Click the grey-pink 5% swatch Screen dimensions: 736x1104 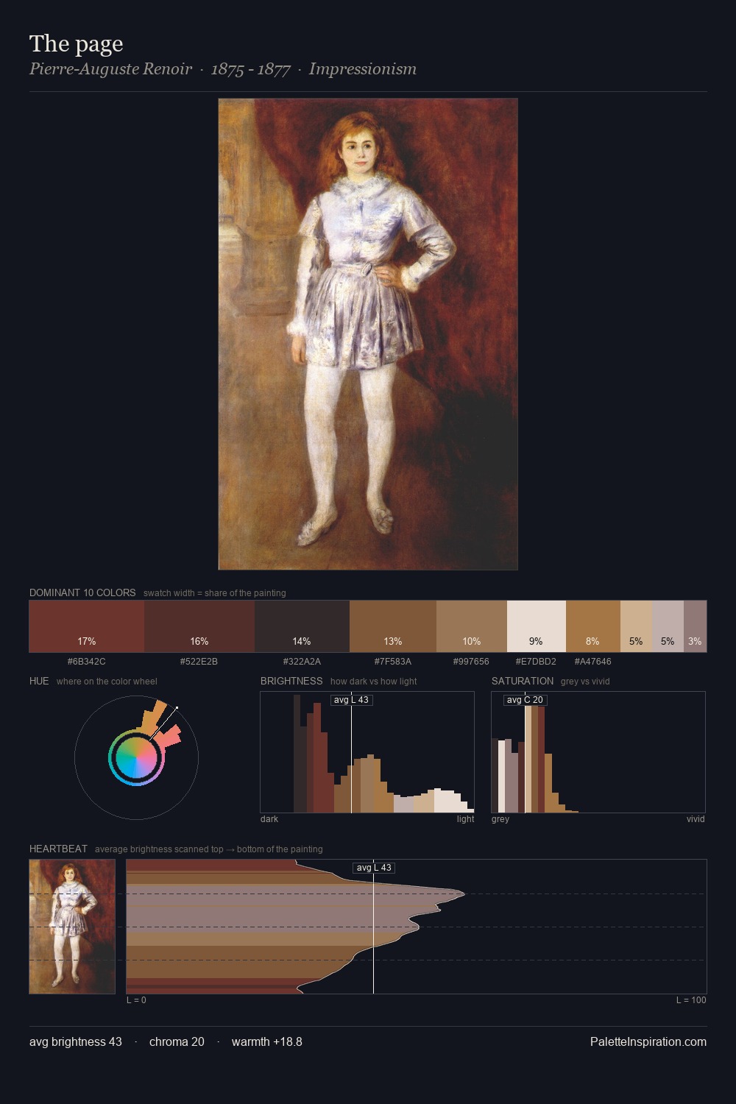tap(668, 626)
